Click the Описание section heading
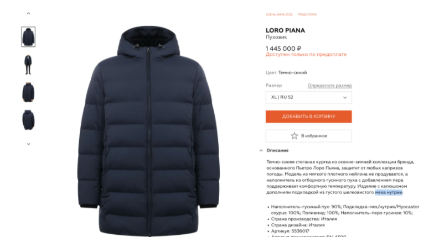Screen dimensions: 434x237 (277, 150)
